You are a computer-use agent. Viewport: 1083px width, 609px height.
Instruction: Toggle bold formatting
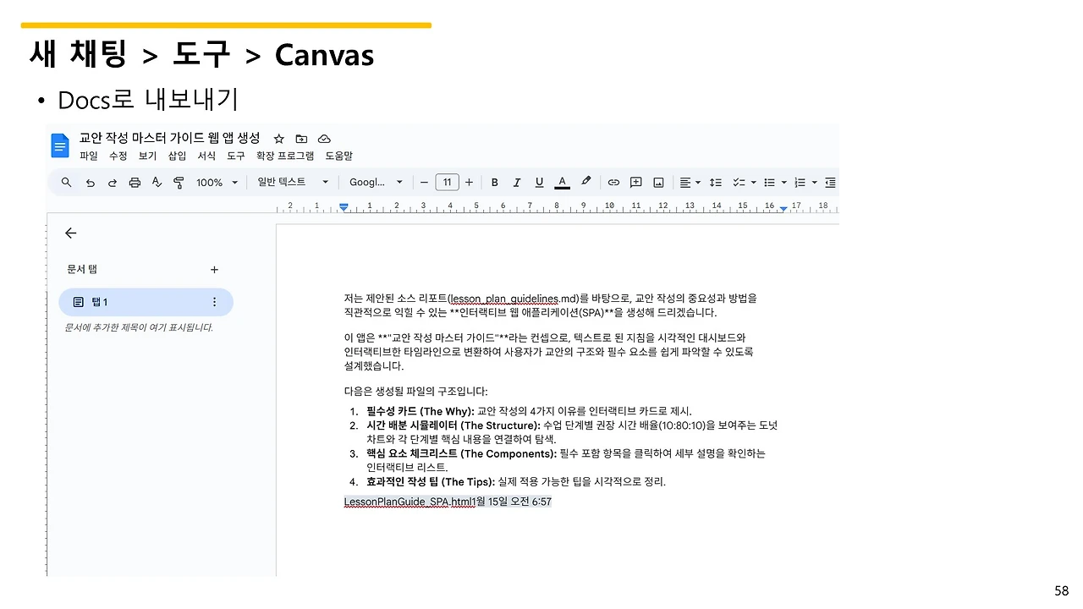(495, 182)
